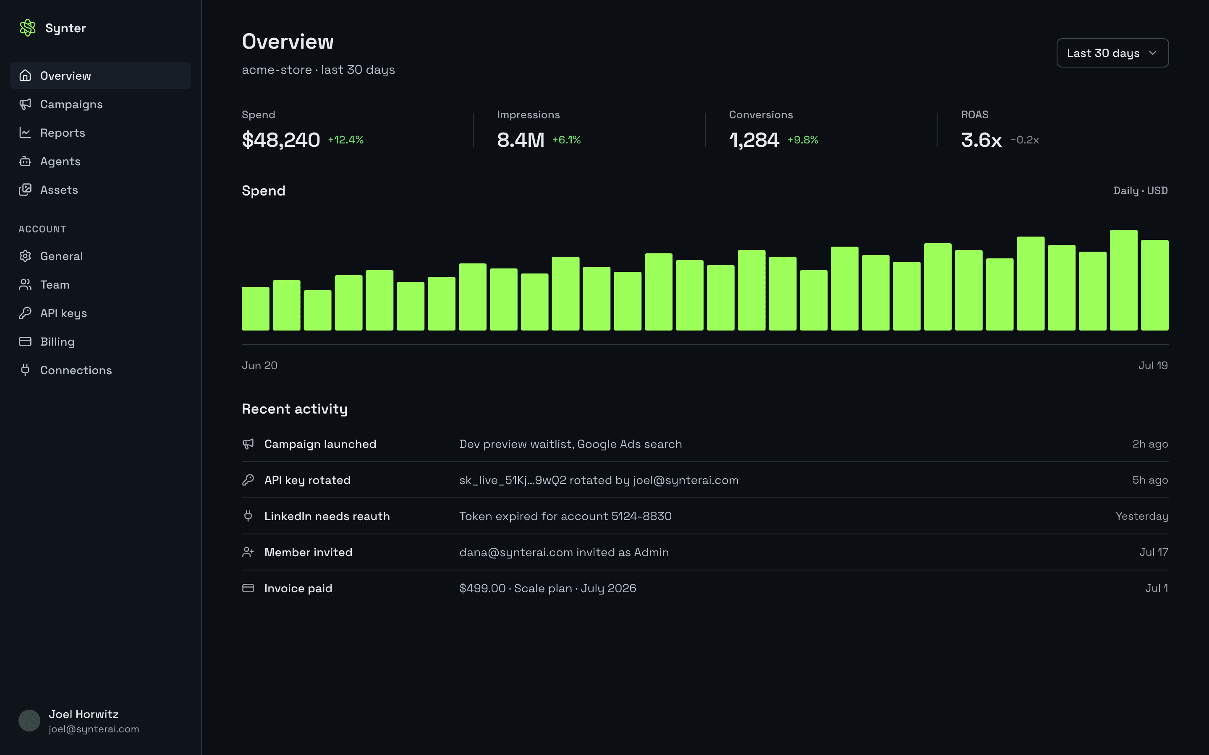Open the Campaigns menu item
Viewport: 1209px width, 755px height.
tap(100, 104)
